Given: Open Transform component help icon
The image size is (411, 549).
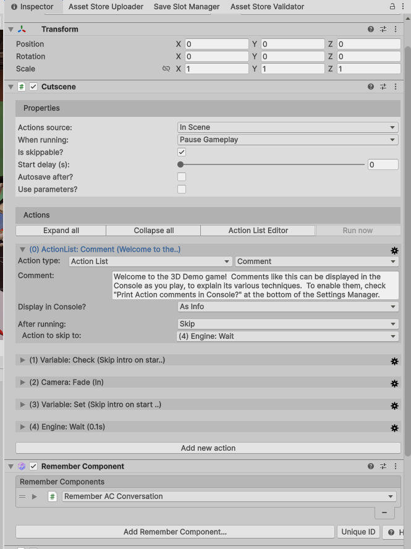Looking at the screenshot, I should (371, 29).
